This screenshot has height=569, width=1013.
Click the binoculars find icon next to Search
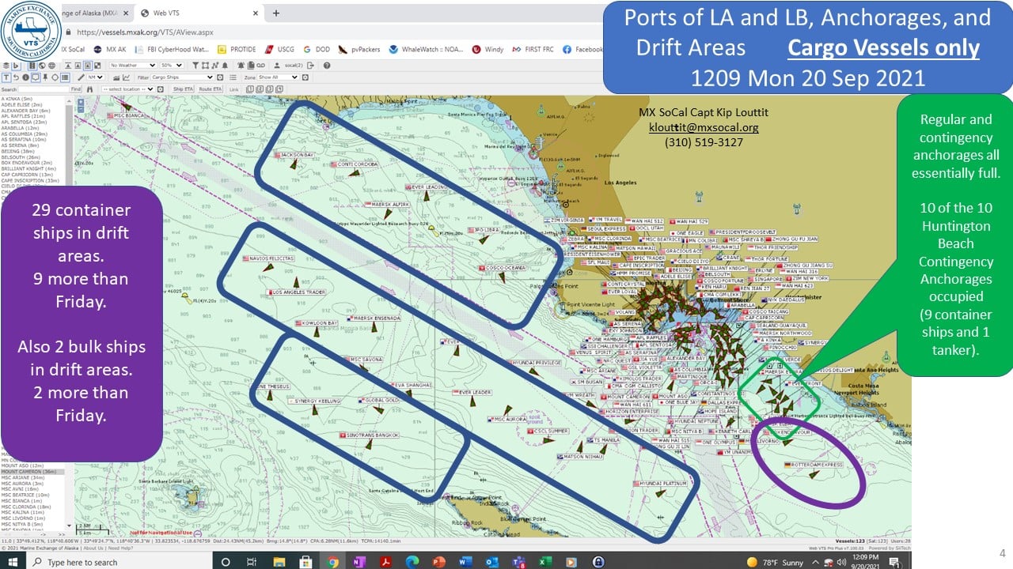pos(89,89)
